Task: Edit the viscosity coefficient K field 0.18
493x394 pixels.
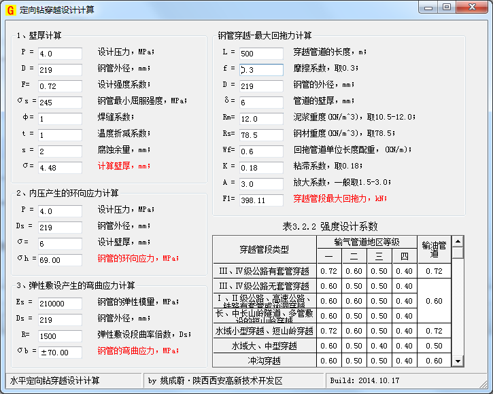Action: [261, 168]
